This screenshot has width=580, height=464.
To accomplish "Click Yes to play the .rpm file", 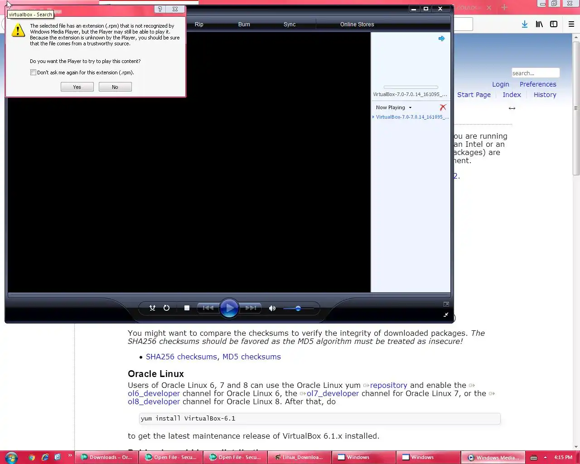I will (x=77, y=87).
